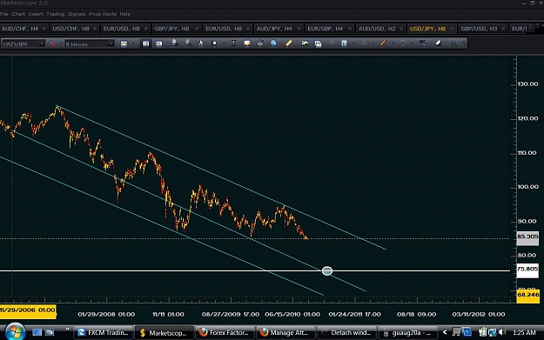Image resolution: width=544 pixels, height=340 pixels.
Task: Click the greyed second person-shaped toolbar icon
Action: [x=188, y=43]
